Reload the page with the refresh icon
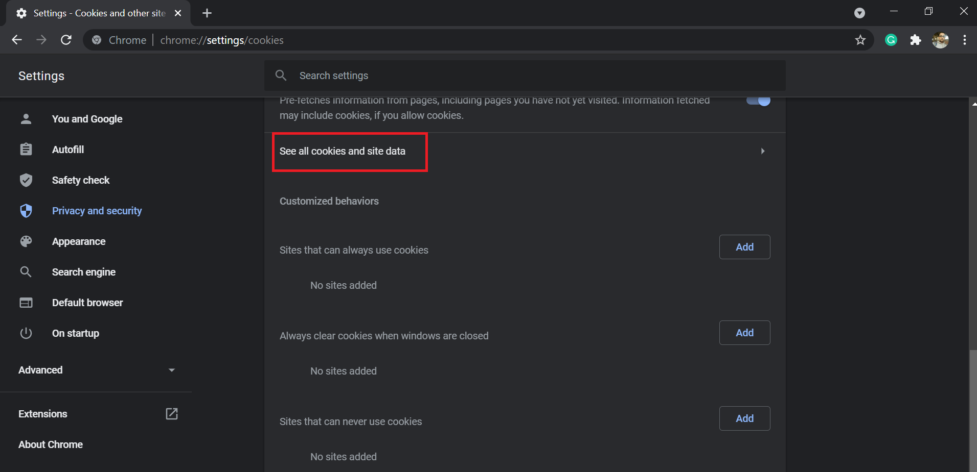Viewport: 977px width, 472px height. (x=66, y=40)
